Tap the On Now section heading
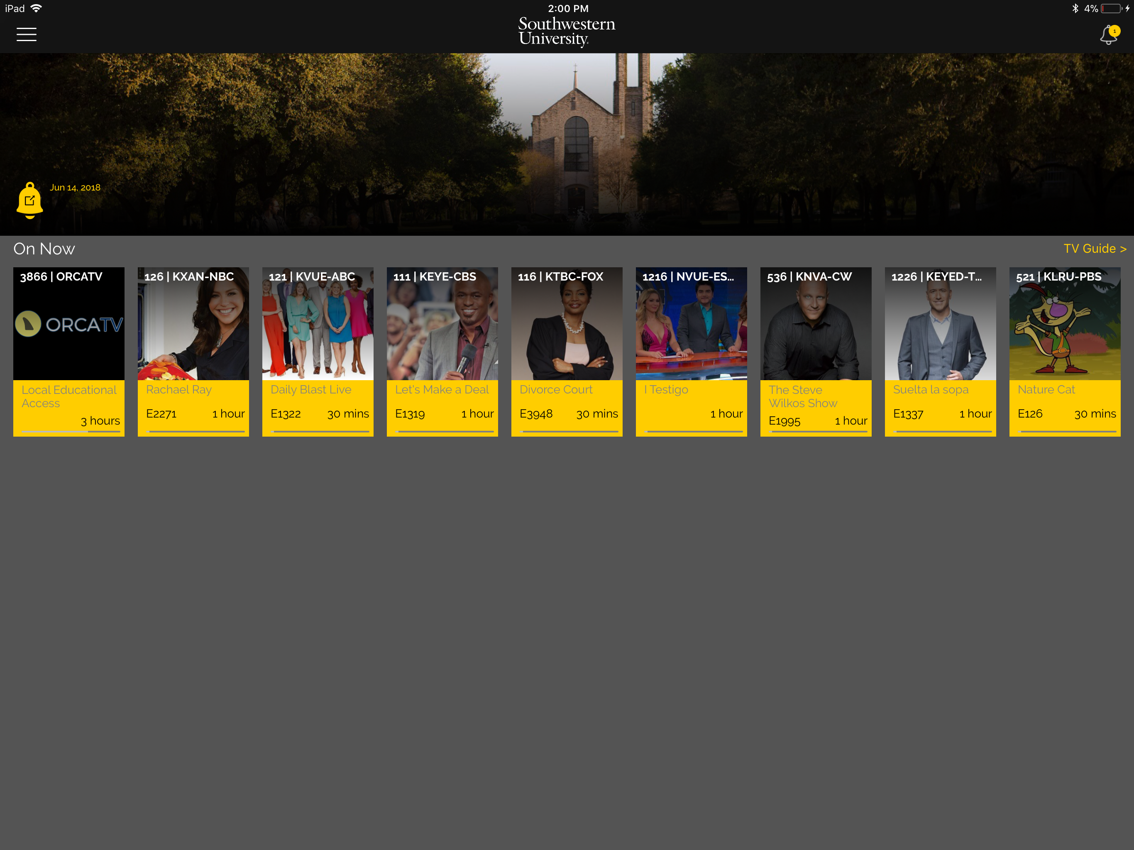Viewport: 1134px width, 850px height. 44,249
